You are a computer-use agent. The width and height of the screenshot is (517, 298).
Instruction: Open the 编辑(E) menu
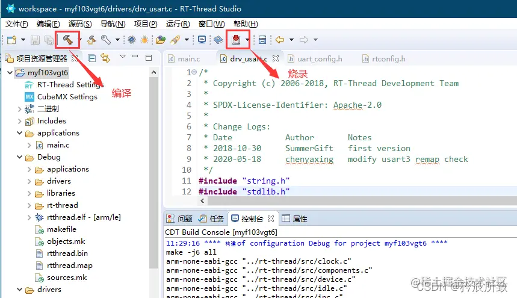coord(48,24)
